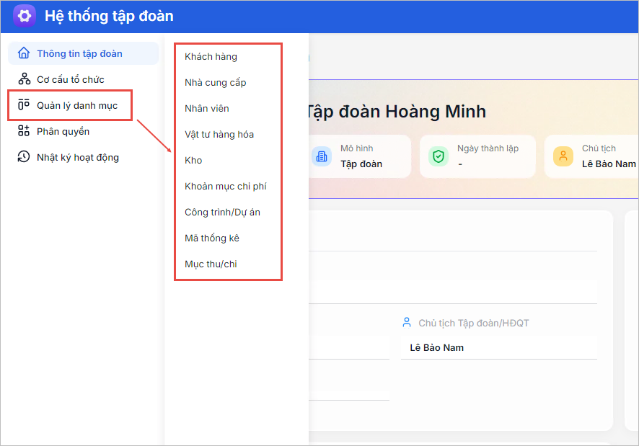Choose Nhân viên in the submenu
The image size is (639, 446).
[x=207, y=108]
